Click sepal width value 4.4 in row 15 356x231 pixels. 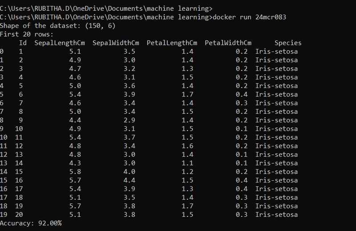pos(129,180)
